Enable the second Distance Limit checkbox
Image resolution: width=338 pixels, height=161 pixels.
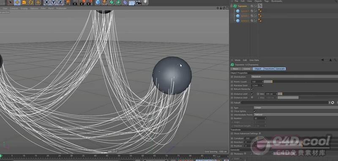click(252, 98)
